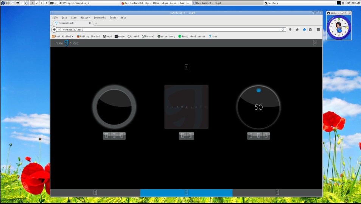Click the left button below the cover art
This screenshot has width=361, height=204.
coord(182,136)
